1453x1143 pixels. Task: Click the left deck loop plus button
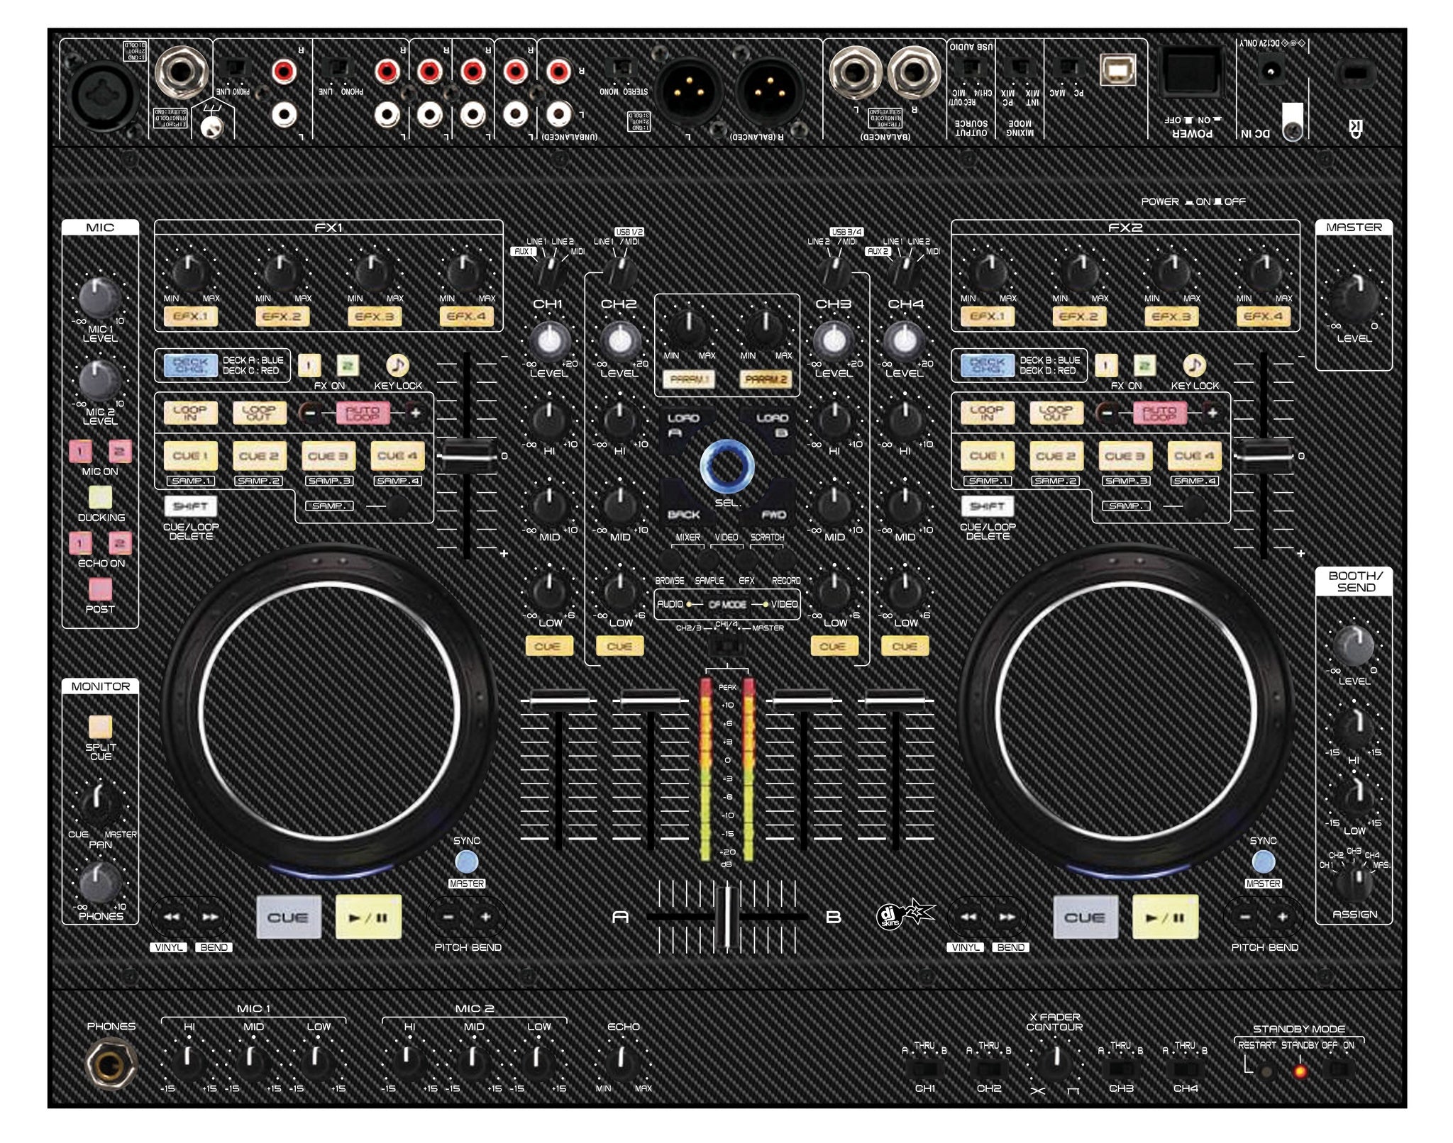tap(416, 413)
